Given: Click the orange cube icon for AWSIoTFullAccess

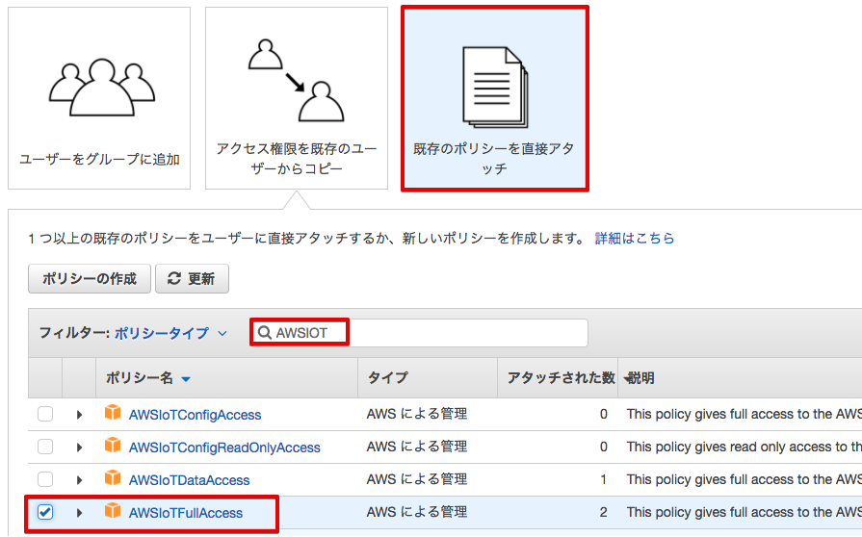Looking at the screenshot, I should [113, 511].
